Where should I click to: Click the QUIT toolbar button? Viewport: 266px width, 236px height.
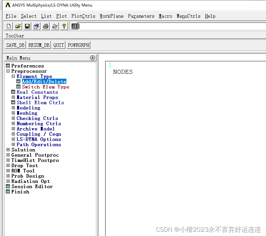tap(59, 45)
